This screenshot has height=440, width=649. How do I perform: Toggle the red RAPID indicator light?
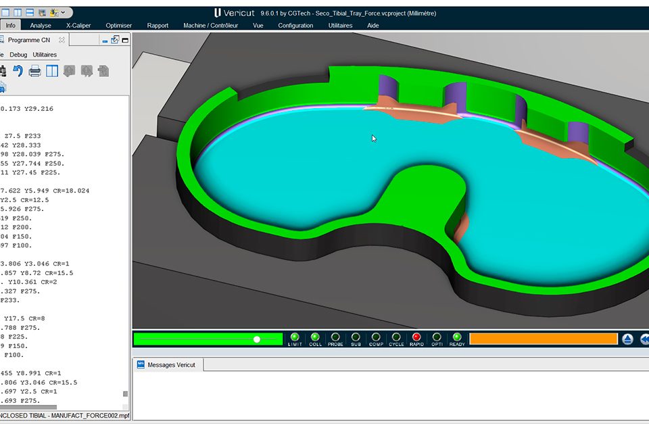pyautogui.click(x=416, y=337)
